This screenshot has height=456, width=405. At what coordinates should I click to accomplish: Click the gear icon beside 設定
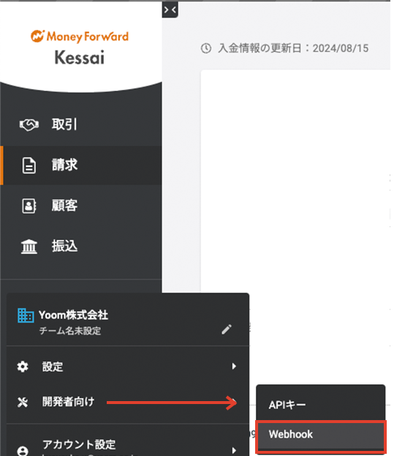(23, 367)
